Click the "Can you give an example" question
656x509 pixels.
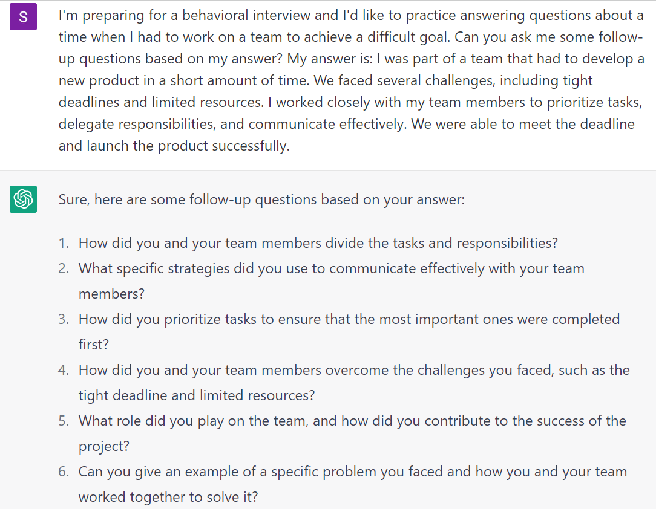tap(352, 472)
